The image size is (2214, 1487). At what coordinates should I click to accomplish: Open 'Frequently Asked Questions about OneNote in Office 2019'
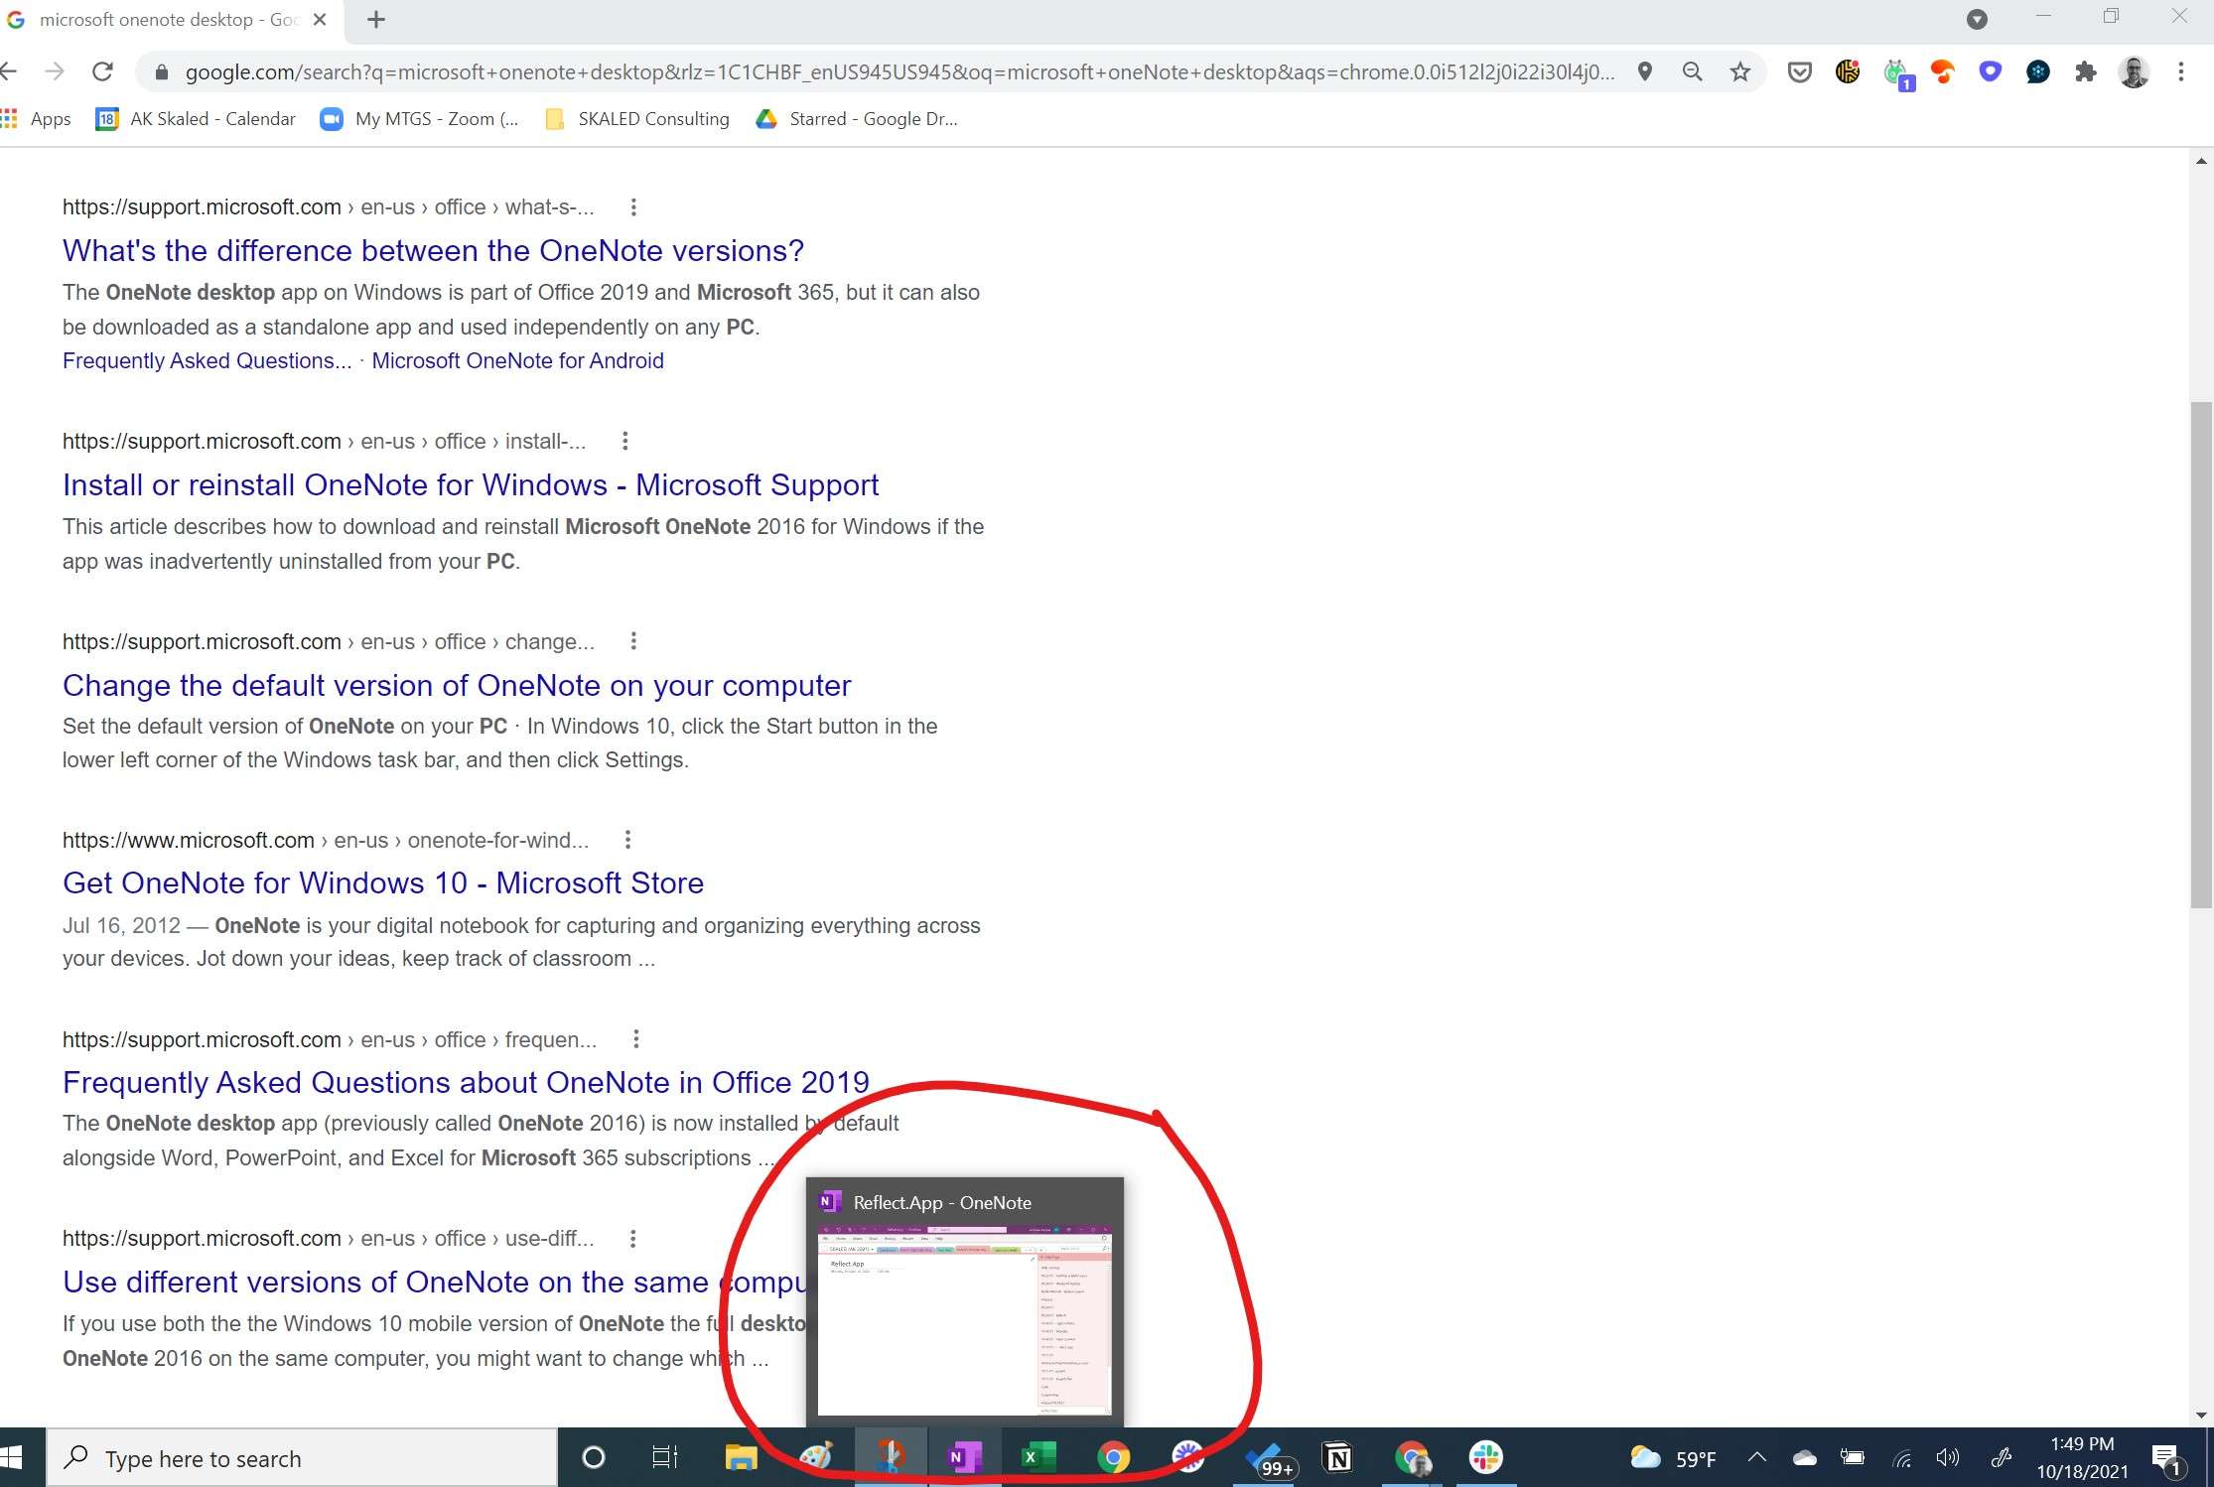[x=466, y=1082]
